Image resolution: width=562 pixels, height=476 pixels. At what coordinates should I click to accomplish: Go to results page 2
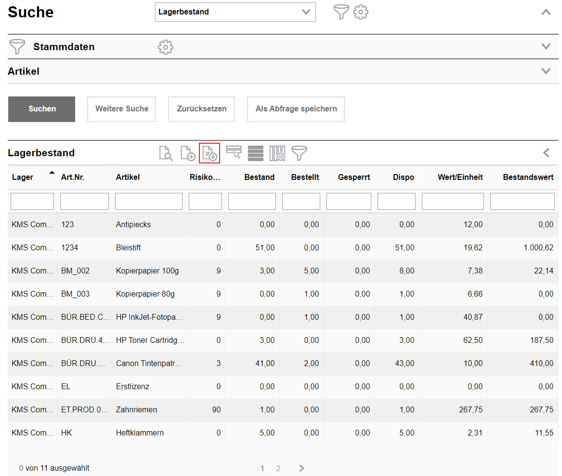point(278,468)
